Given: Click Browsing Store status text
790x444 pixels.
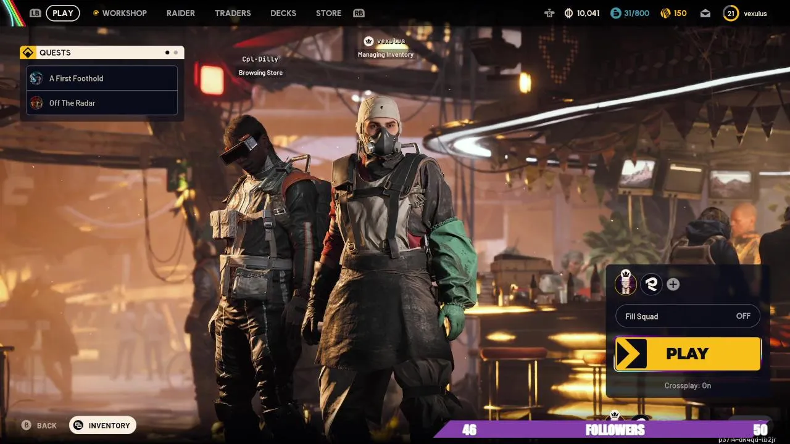Looking at the screenshot, I should click(x=260, y=73).
